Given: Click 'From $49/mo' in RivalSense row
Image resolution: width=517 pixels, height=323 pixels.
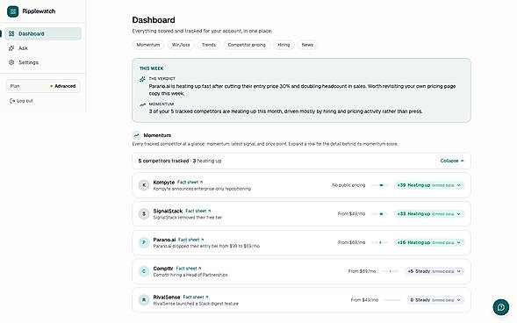Looking at the screenshot, I should [364, 300].
